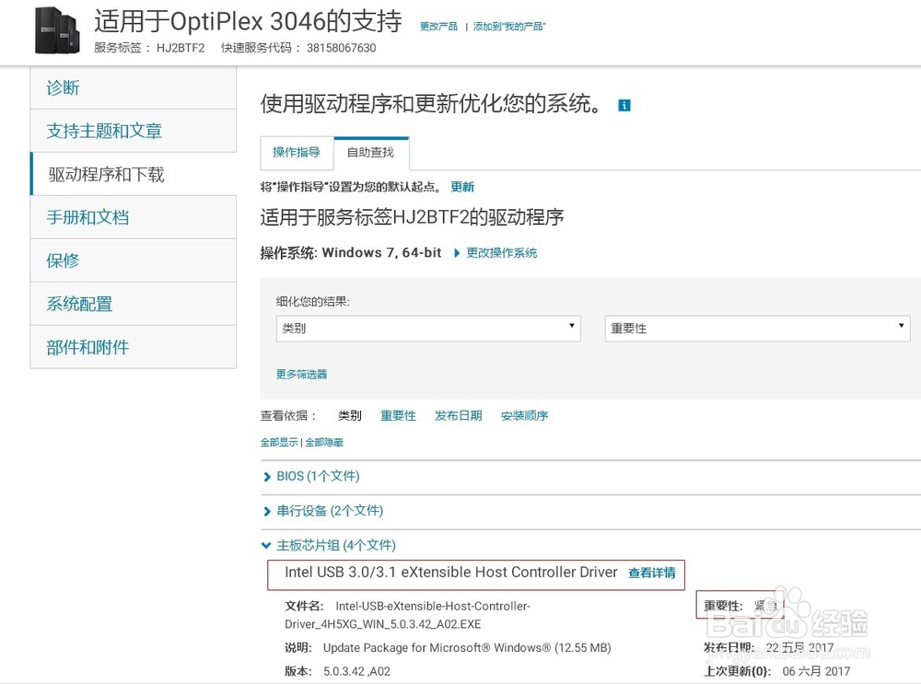Image resolution: width=921 pixels, height=684 pixels.
Task: Click the 更新 link for default start point
Action: (x=462, y=187)
